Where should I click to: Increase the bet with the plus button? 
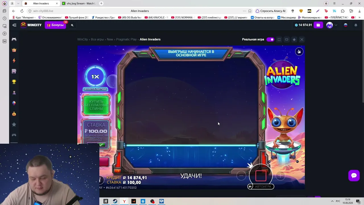(x=280, y=176)
